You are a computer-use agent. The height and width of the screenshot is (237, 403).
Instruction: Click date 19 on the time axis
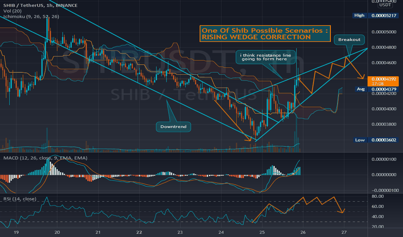point(16,232)
